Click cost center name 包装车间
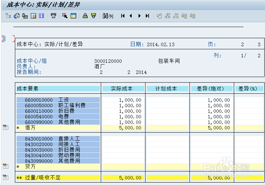Screen dimensions: 265x185 coord(169,61)
